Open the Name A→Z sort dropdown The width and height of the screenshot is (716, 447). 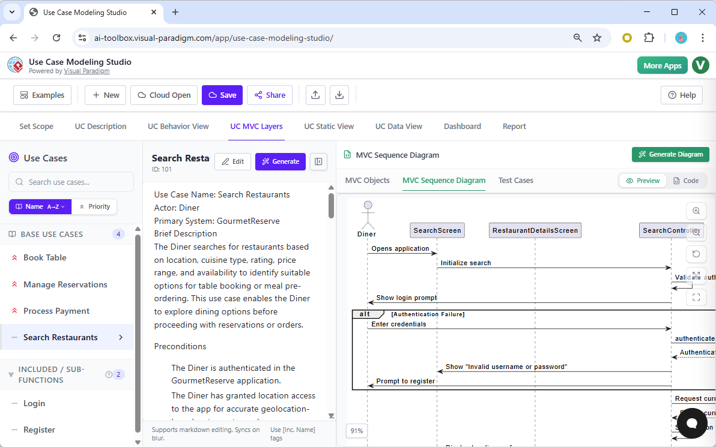tap(40, 206)
